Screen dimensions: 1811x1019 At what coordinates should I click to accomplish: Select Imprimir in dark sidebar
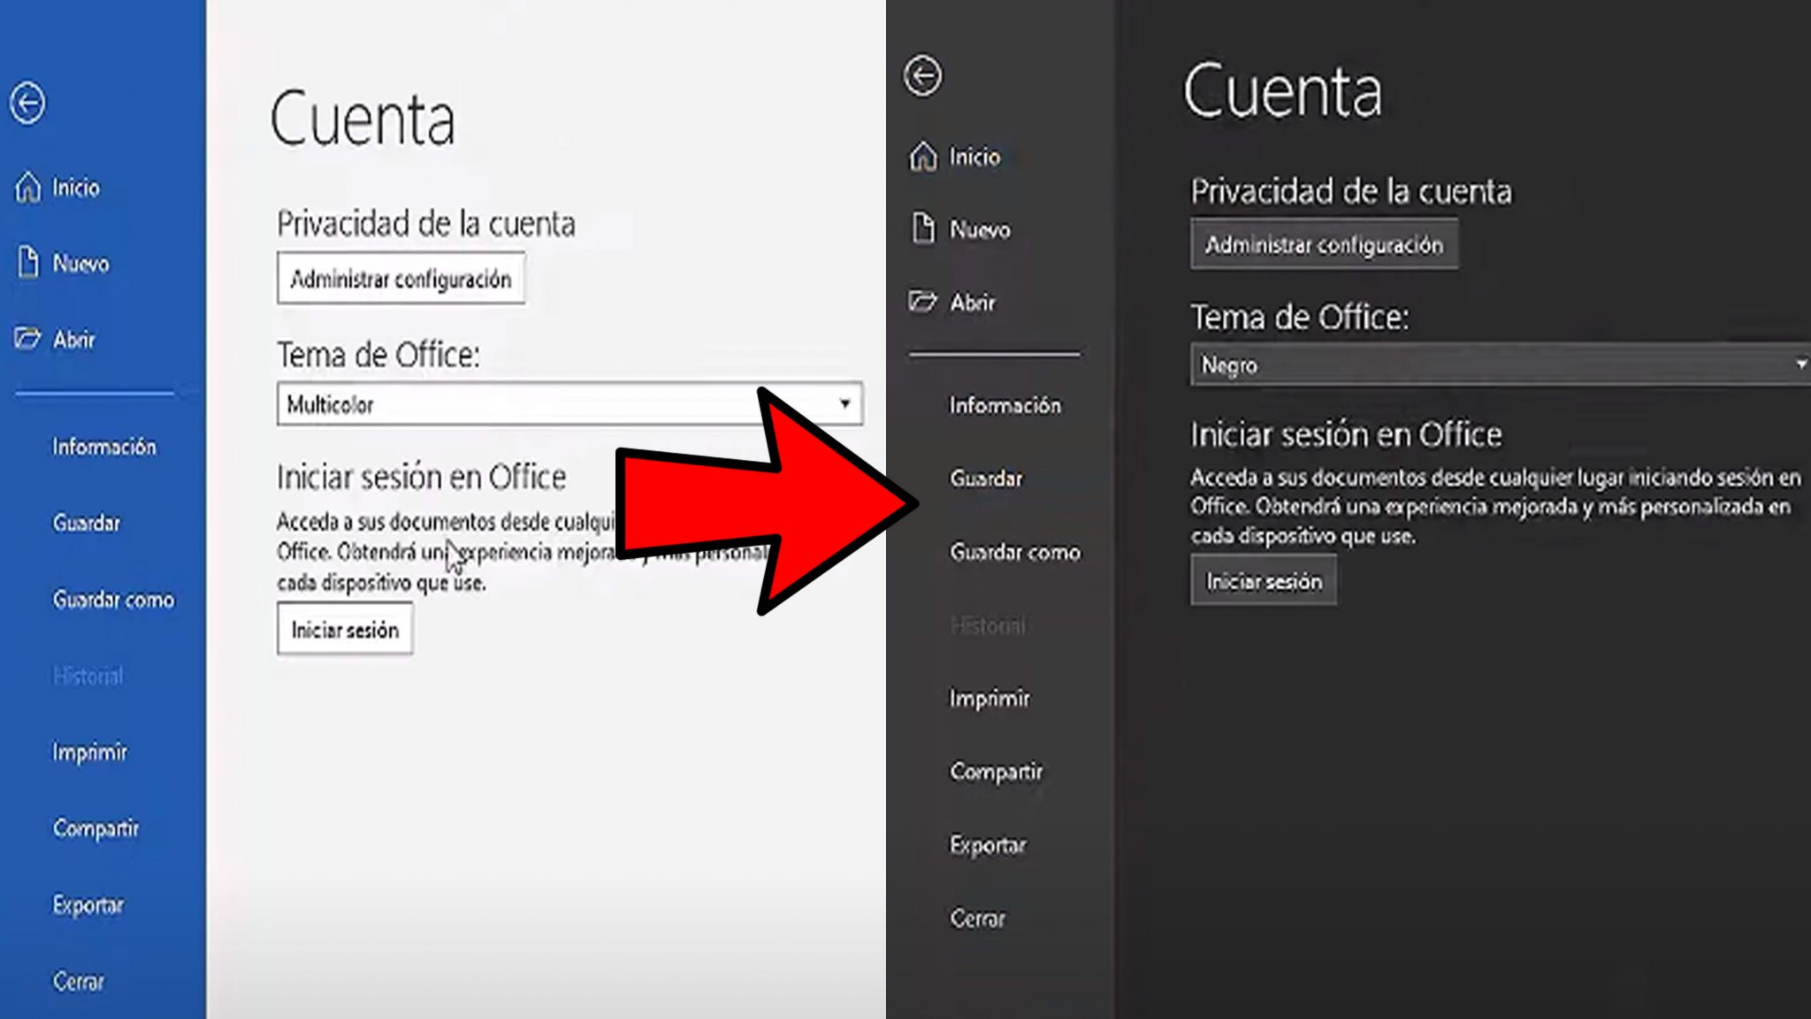tap(990, 699)
